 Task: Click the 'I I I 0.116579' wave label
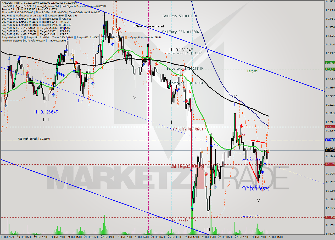point(257,189)
